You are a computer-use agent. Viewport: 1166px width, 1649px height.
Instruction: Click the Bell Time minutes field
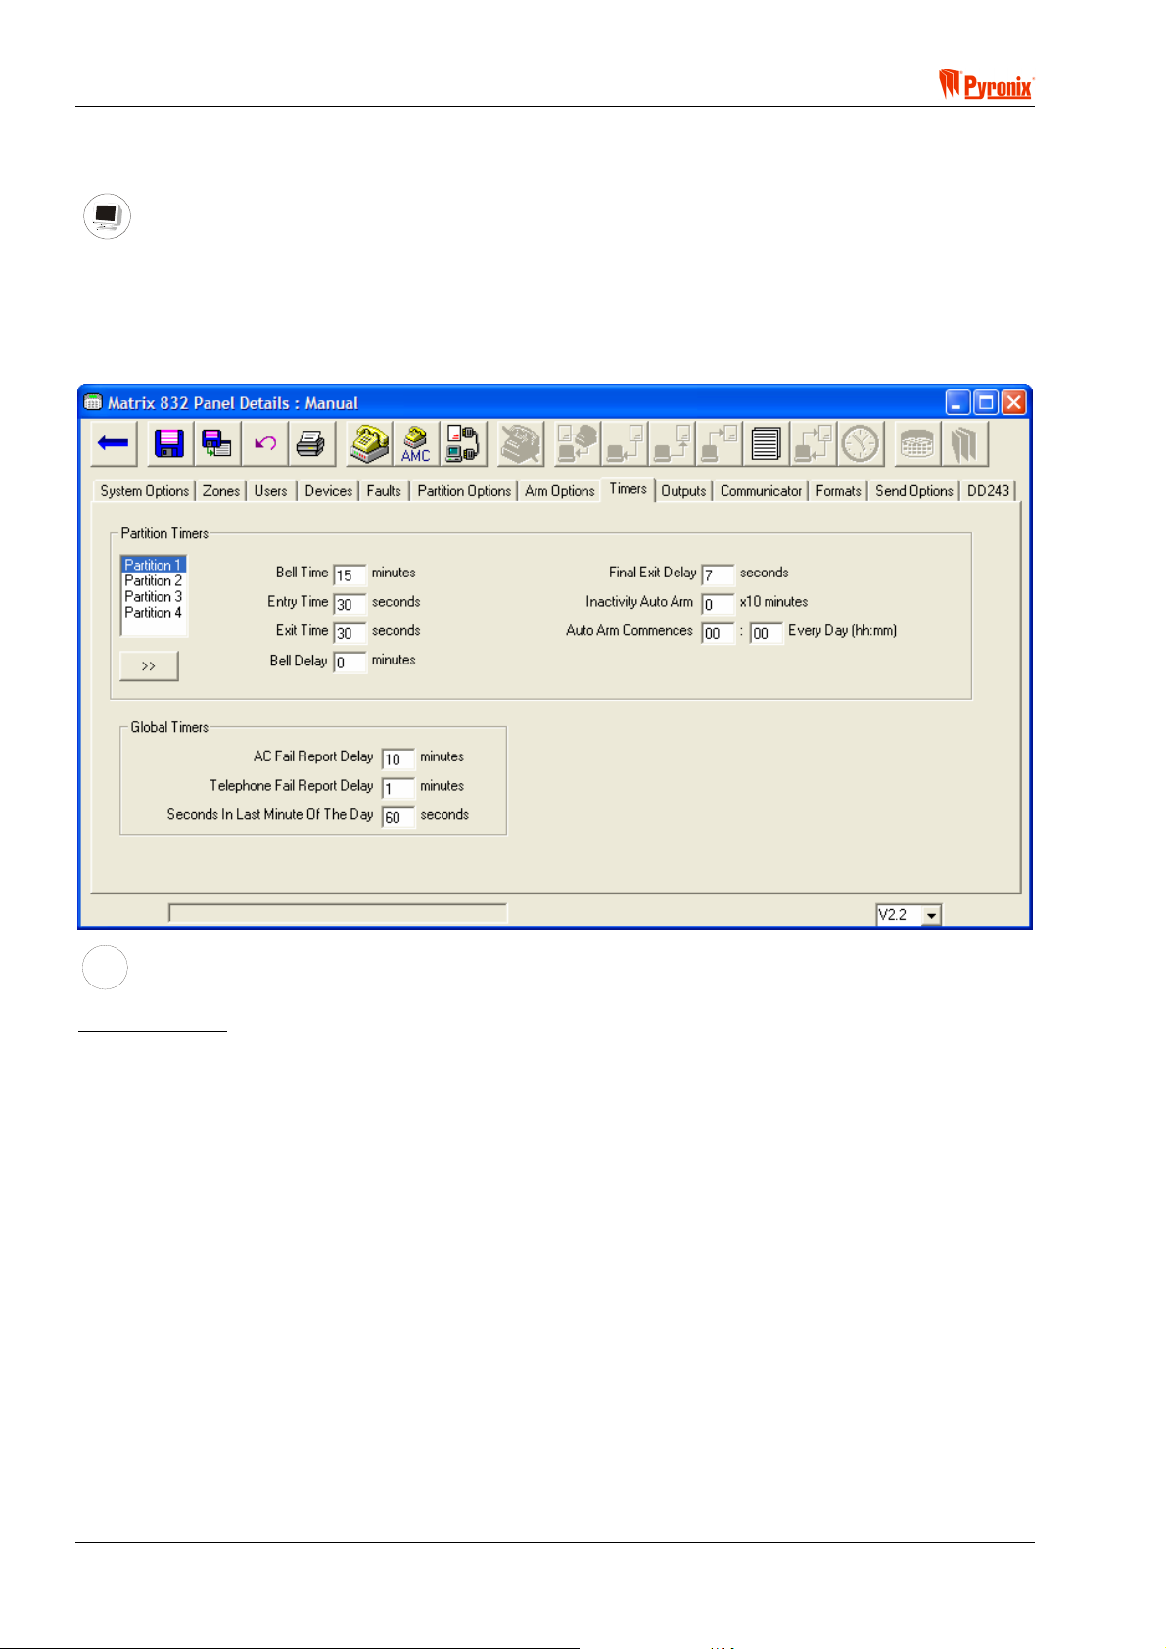pos(350,574)
